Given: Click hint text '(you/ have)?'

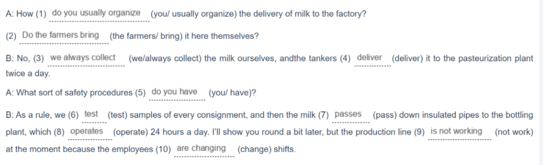Looking at the screenshot, I should [233, 93].
